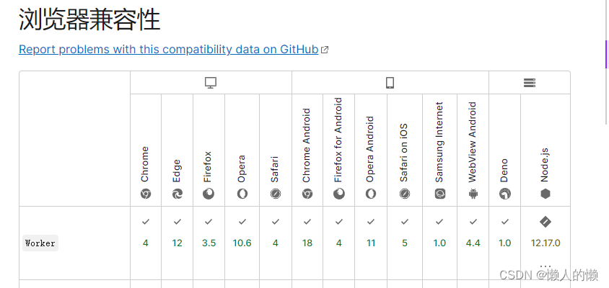Click the Node.js hexagon icon
The image size is (609, 288).
pyautogui.click(x=546, y=194)
